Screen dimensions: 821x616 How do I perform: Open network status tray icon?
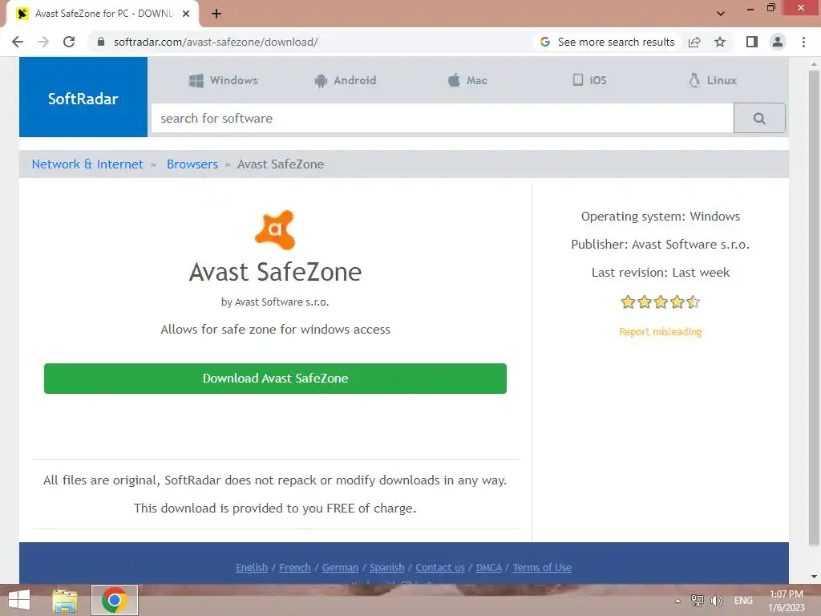pos(697,601)
